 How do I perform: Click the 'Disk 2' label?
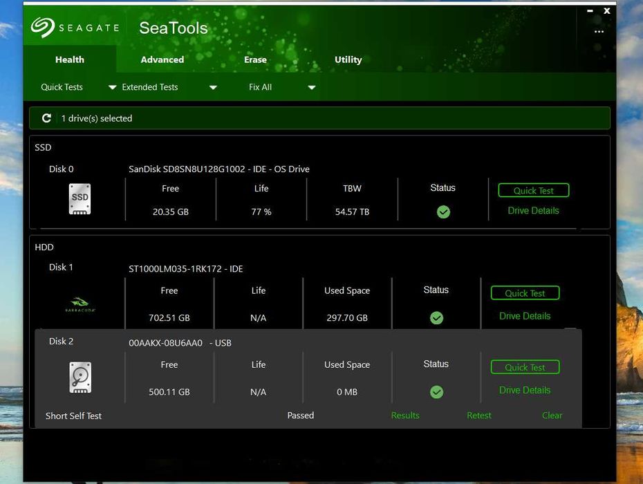tap(61, 342)
